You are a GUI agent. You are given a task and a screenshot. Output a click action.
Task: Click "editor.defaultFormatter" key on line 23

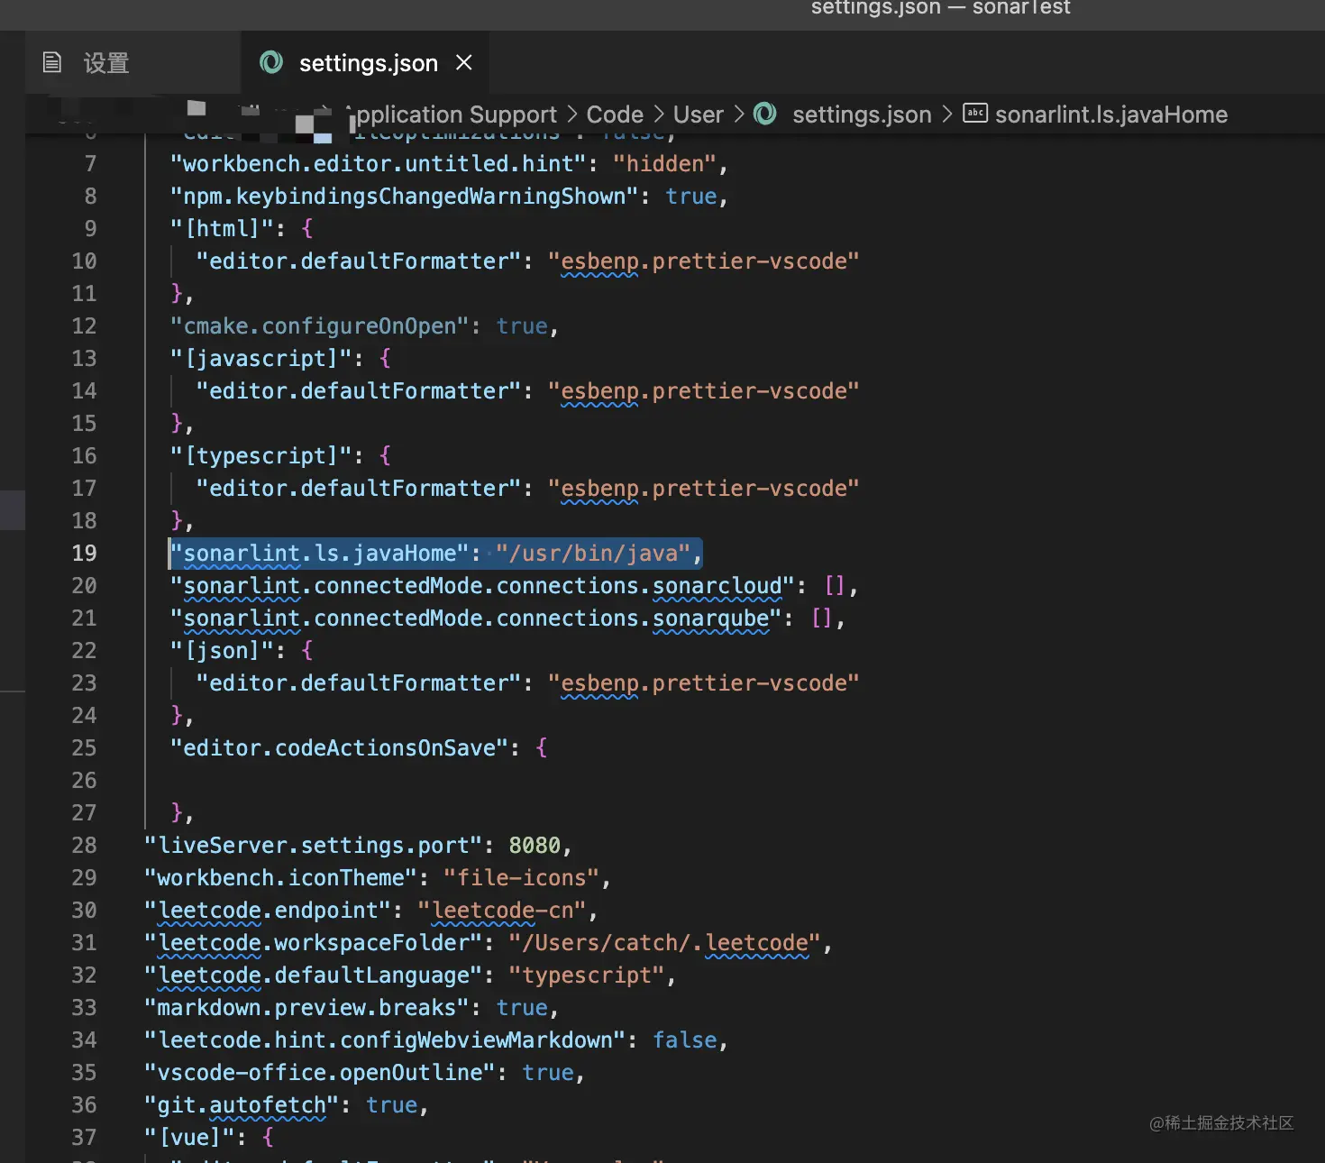tap(359, 683)
